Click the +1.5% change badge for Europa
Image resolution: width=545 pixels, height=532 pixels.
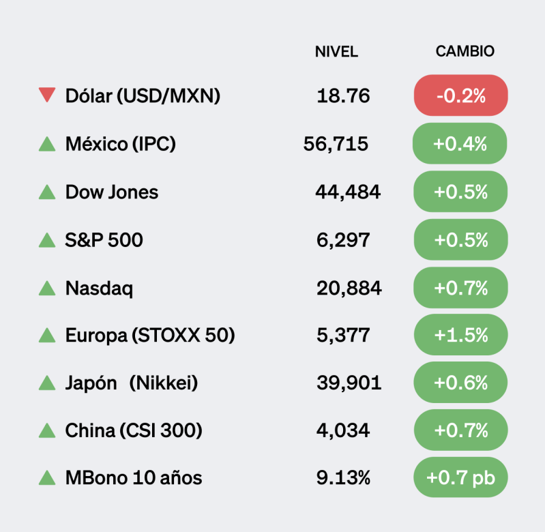(460, 336)
